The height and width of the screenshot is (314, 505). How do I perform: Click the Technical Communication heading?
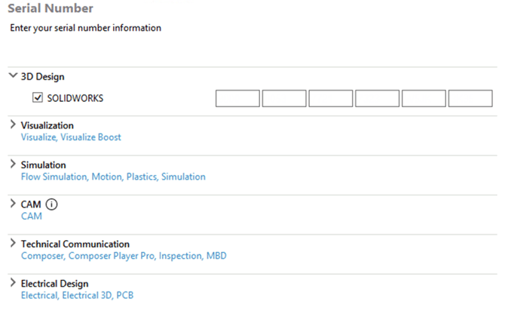click(75, 244)
